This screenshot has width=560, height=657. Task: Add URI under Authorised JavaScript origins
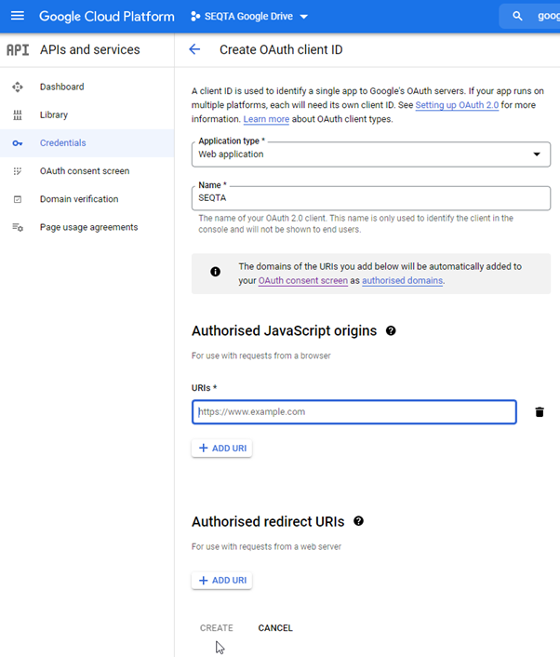(x=222, y=449)
